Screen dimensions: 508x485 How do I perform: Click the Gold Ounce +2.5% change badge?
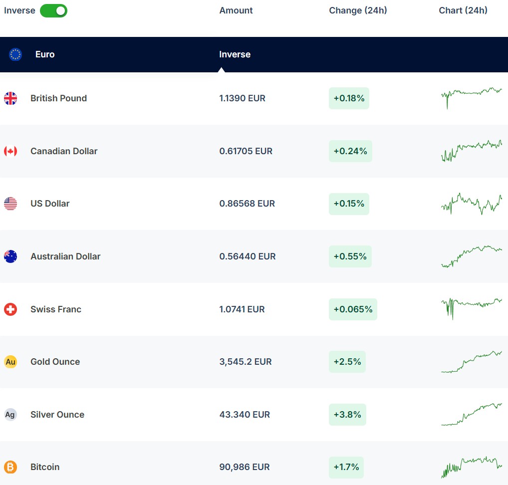point(347,362)
